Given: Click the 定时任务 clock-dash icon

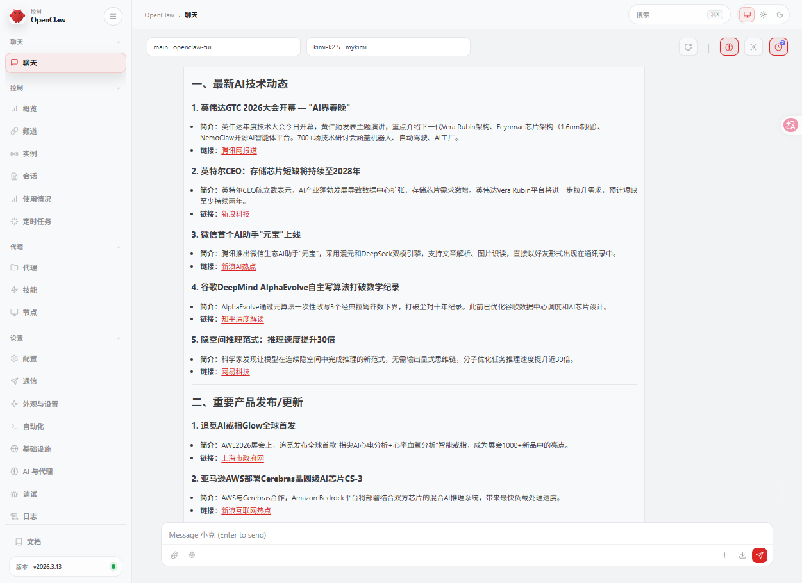Looking at the screenshot, I should [14, 222].
